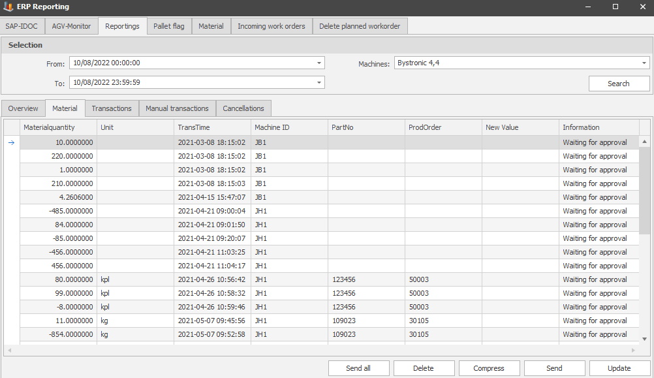The image size is (654, 378).
Task: Open the Cancellations sub-tab
Action: pos(243,108)
